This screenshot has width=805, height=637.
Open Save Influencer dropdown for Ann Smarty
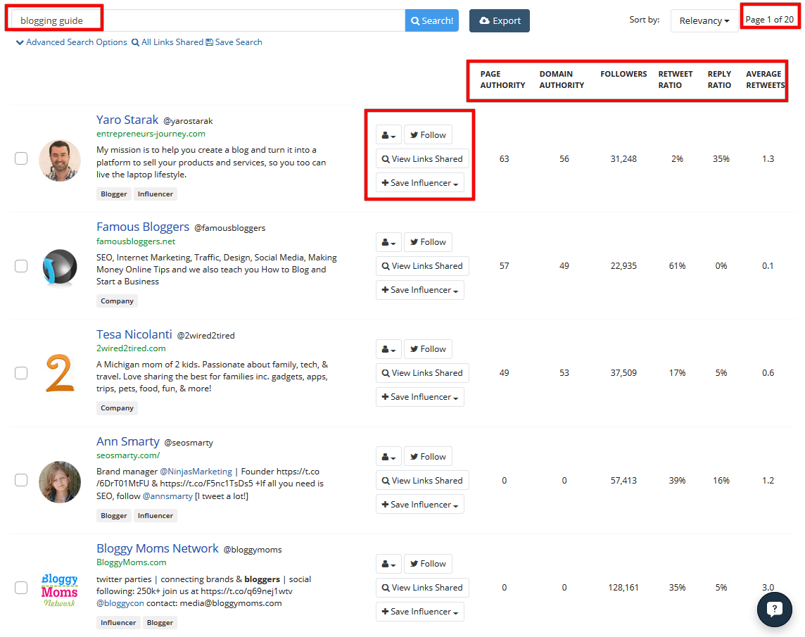pyautogui.click(x=420, y=505)
